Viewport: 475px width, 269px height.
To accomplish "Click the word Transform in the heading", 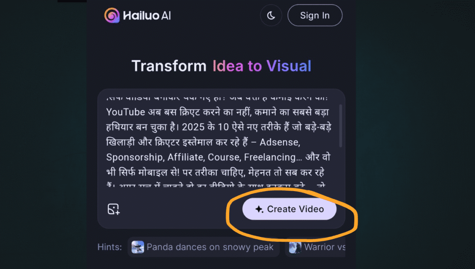I will [x=169, y=66].
